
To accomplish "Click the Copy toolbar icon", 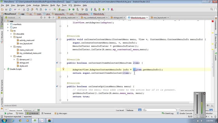I will click(x=28, y=10).
